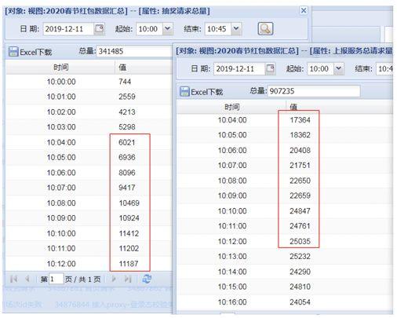The image size is (397, 318).
Task: Click date field 2019-12-11 in left window
Action: tap(68, 29)
